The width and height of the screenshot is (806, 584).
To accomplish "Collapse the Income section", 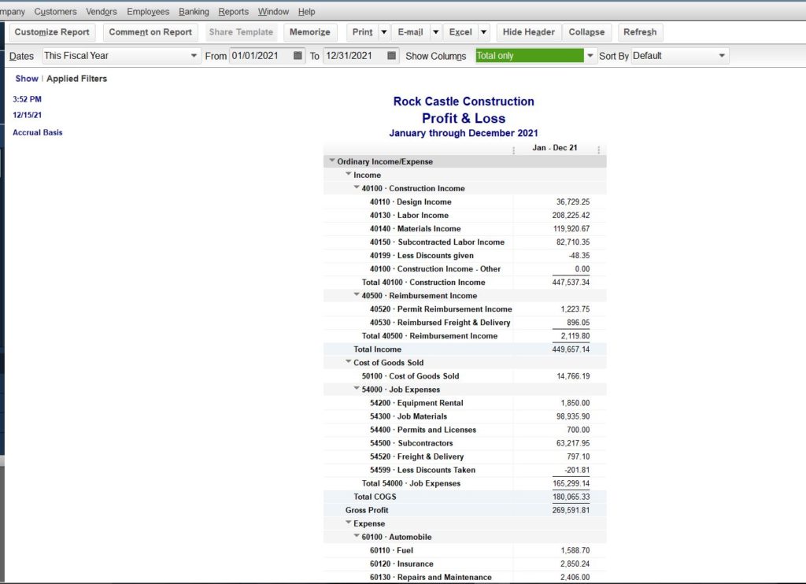I will point(349,174).
